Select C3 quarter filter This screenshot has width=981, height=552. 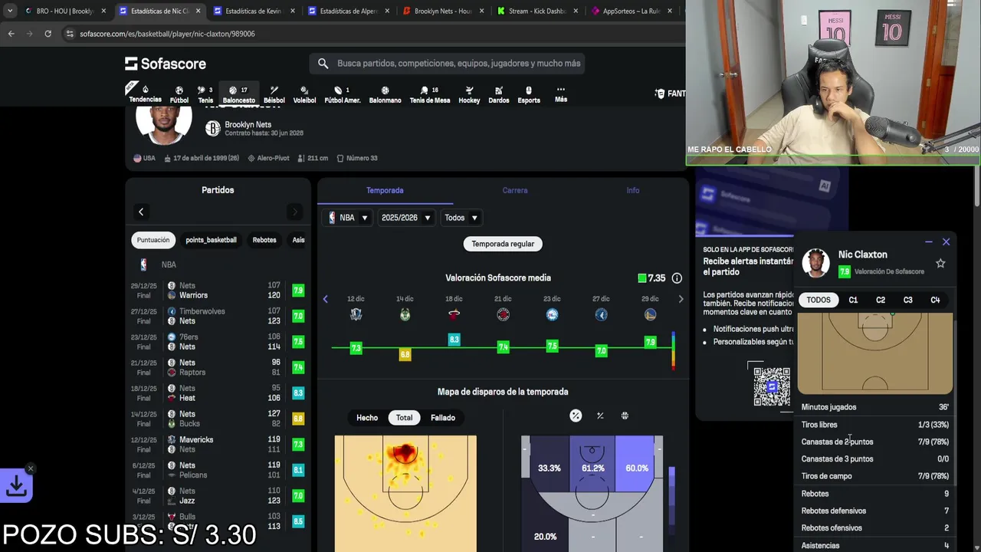[x=908, y=300]
